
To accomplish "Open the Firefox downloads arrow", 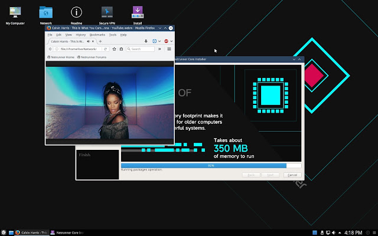I will (146, 41).
